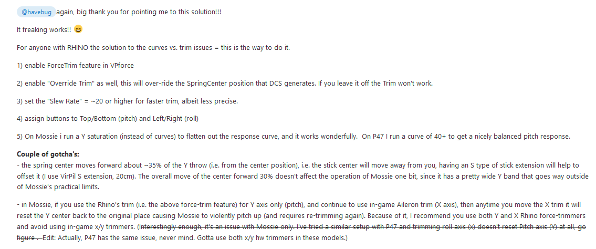Click the bold "Couple of gotcha's:" heading
Viewport: 596px width, 249px height.
pyautogui.click(x=48, y=154)
